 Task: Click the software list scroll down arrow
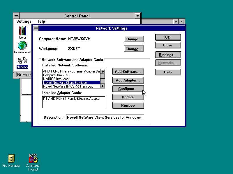pyautogui.click(x=103, y=86)
